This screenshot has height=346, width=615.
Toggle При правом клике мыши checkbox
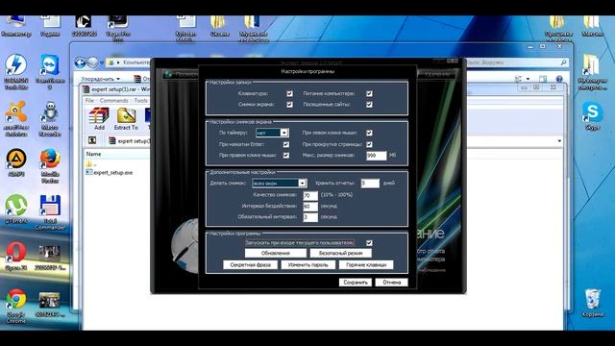point(286,156)
